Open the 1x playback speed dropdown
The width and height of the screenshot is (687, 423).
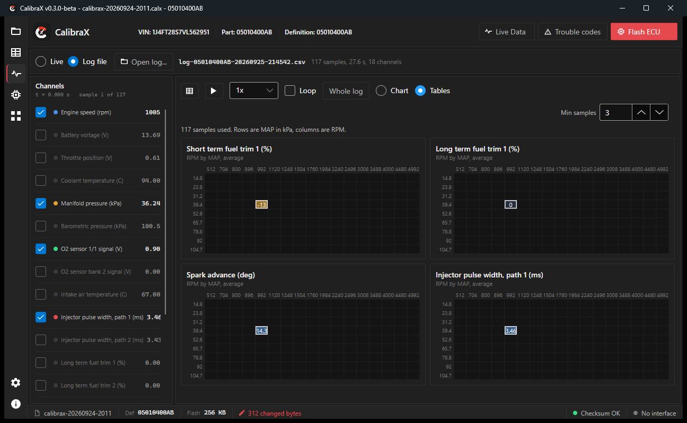tap(254, 91)
